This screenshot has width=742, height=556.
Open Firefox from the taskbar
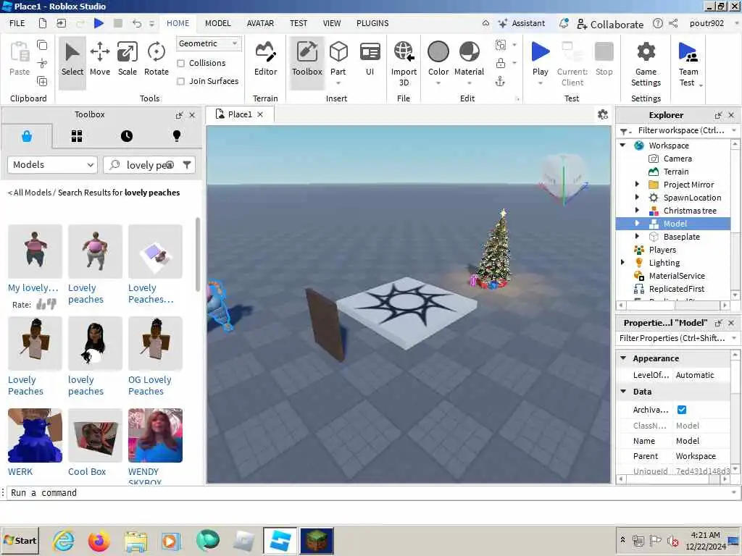point(99,541)
